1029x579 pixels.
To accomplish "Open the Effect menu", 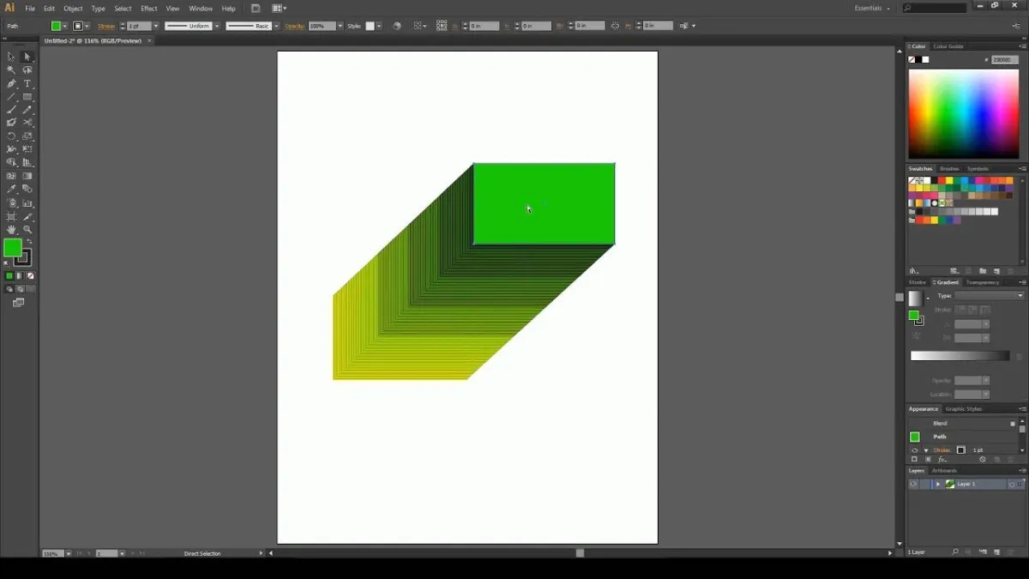I will [x=149, y=9].
